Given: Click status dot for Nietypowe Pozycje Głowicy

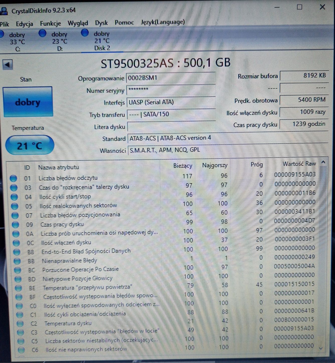Looking at the screenshot, I should pyautogui.click(x=18, y=279).
